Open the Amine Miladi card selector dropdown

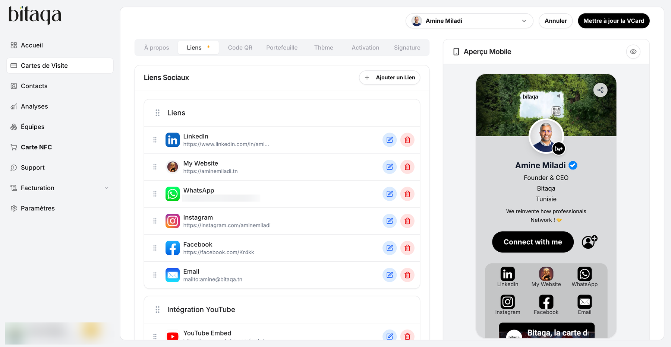click(x=469, y=21)
